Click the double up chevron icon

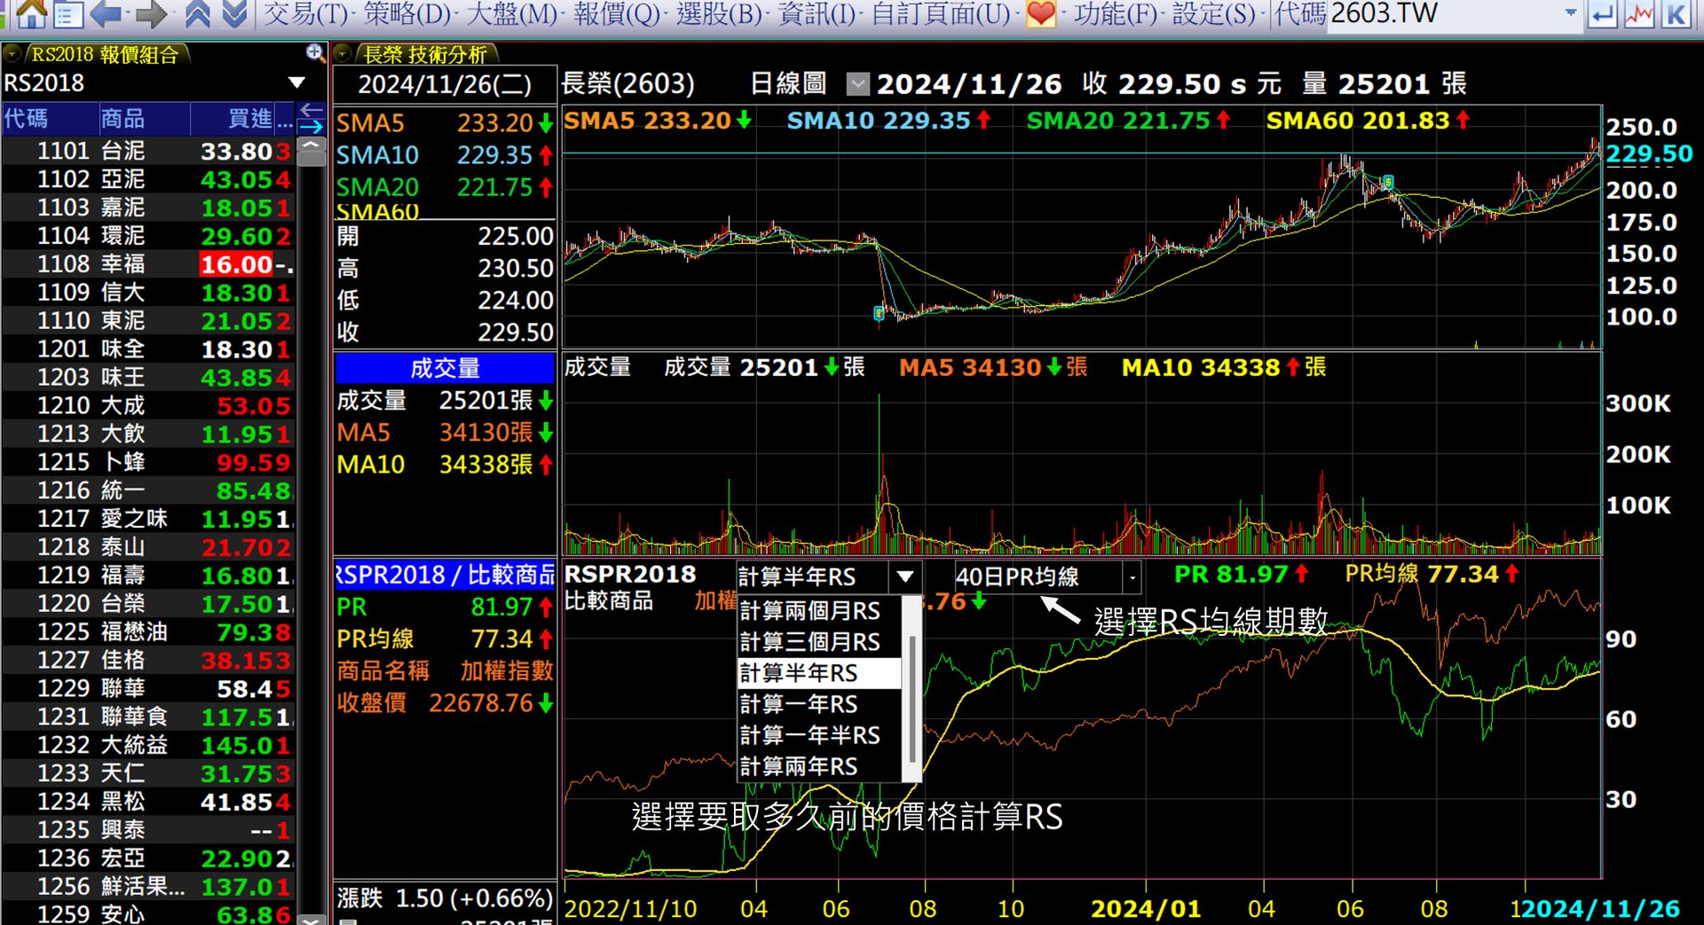tap(197, 13)
